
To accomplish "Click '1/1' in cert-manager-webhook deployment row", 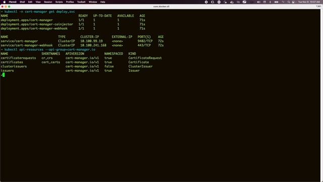I will [x=81, y=28].
